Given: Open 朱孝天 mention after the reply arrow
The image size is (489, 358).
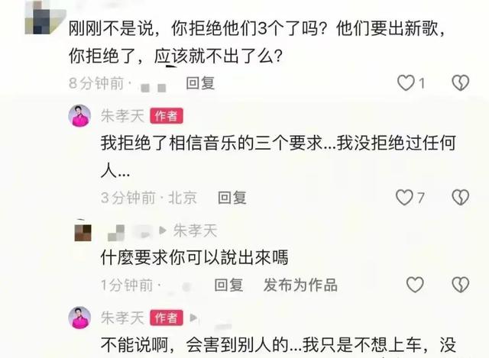Looking at the screenshot, I should (x=195, y=231).
